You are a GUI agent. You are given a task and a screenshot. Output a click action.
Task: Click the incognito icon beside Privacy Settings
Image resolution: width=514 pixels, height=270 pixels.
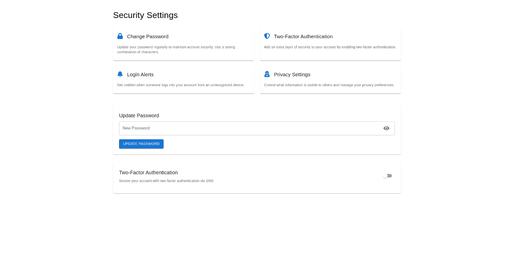coord(267,74)
